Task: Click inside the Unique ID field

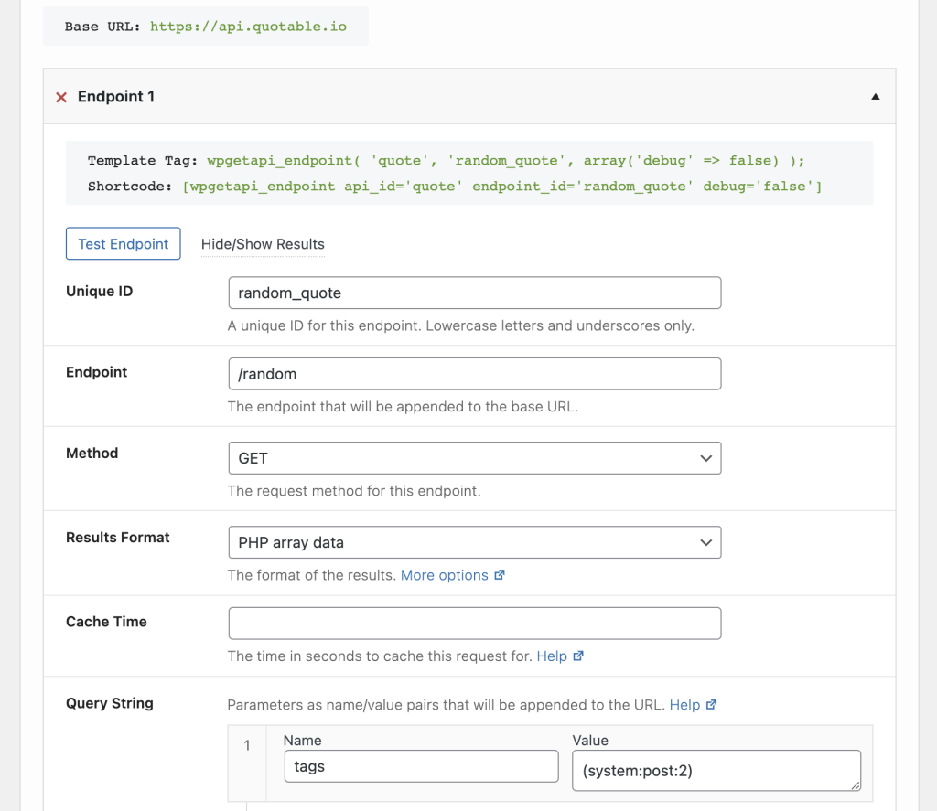Action: pyautogui.click(x=474, y=293)
